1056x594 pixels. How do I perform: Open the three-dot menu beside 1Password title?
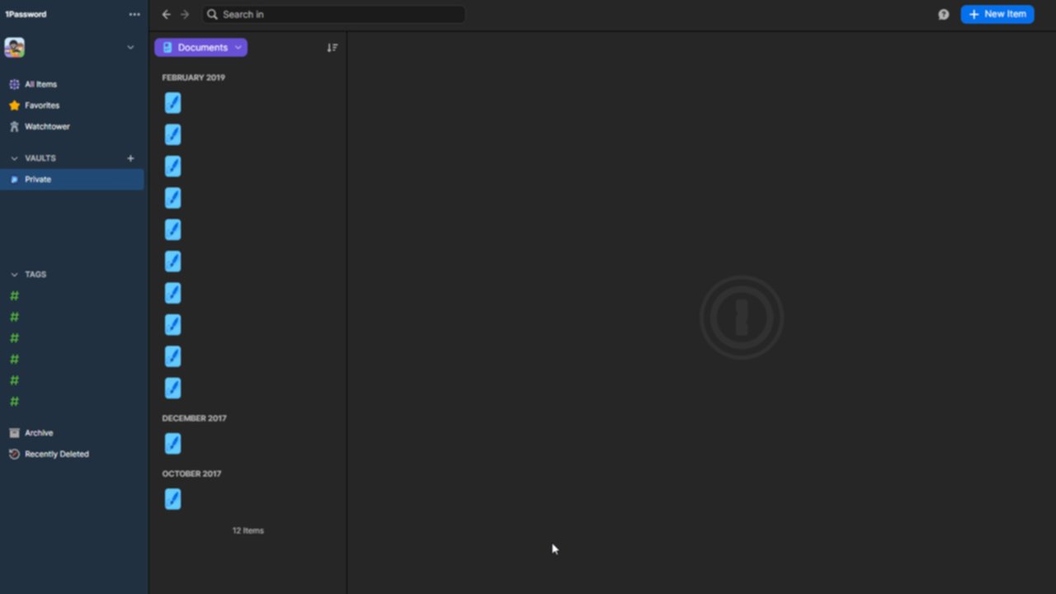click(134, 14)
